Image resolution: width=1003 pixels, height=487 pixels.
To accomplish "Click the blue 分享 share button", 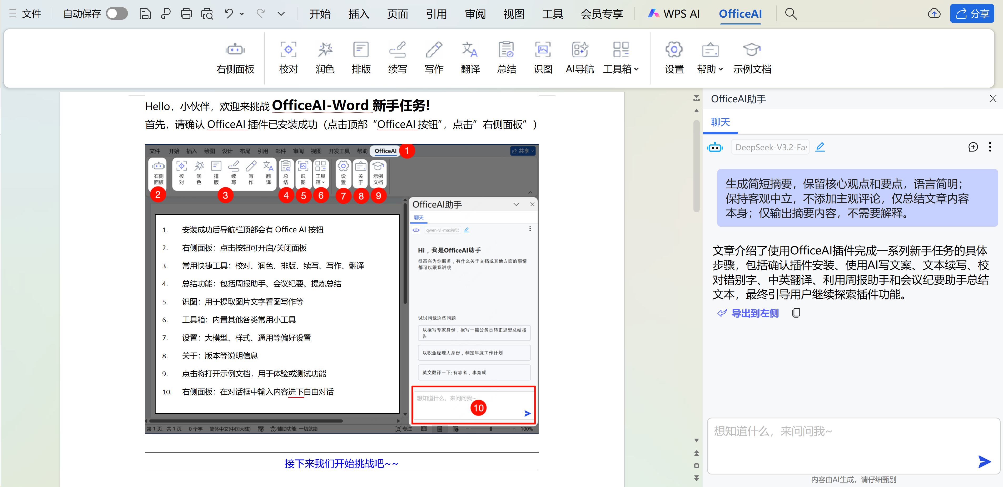I will [x=971, y=14].
